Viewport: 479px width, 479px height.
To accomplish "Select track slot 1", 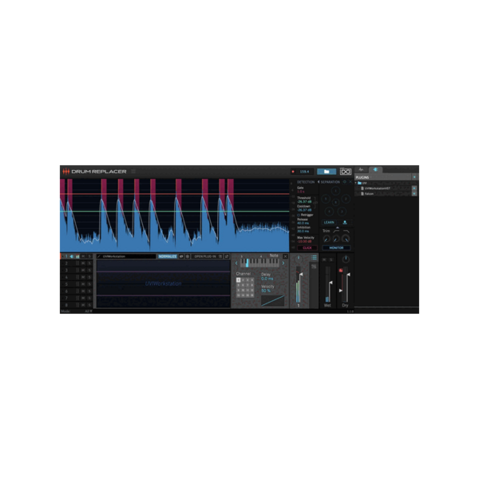I will (x=66, y=256).
